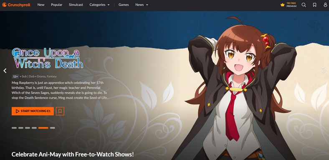The image size is (329, 160).
Task: Open the Popular page
Action: 57,5
